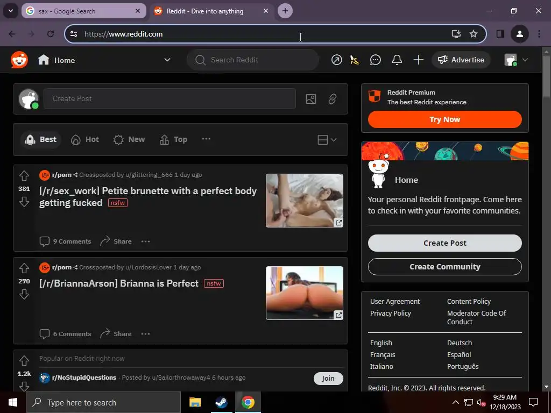
Task: Reload the page with the refresh icon
Action: [51, 34]
